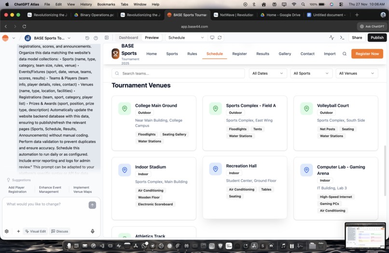Expand the workspace chevron beside logo
The image size is (389, 253).
(14, 38)
